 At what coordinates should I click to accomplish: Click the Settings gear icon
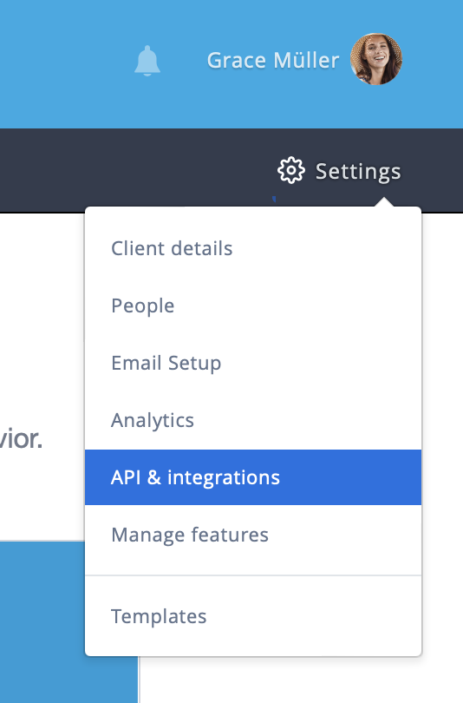[291, 170]
